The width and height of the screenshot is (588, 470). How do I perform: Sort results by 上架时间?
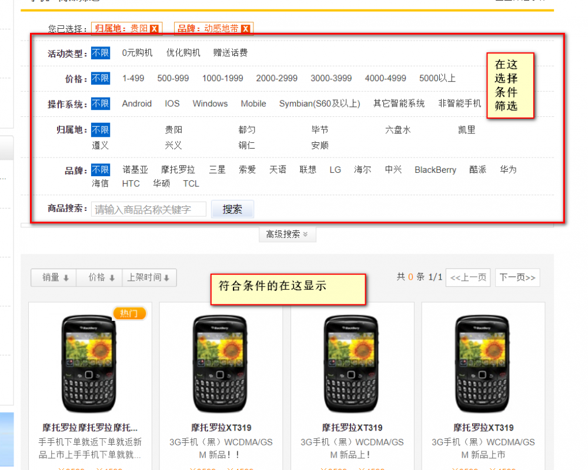point(149,277)
